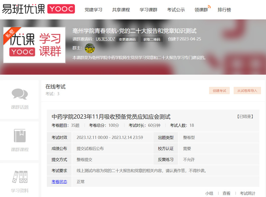Click 查看 under the exam card
The height and width of the screenshot is (197, 266).
226,193
